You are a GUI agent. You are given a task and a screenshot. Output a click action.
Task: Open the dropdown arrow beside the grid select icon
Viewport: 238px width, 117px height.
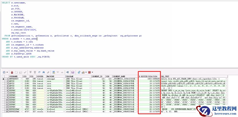tap(7, 72)
